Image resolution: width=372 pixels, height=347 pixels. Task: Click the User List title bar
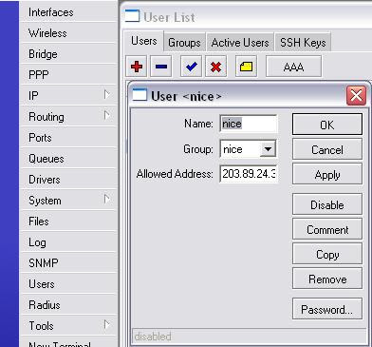pos(247,16)
